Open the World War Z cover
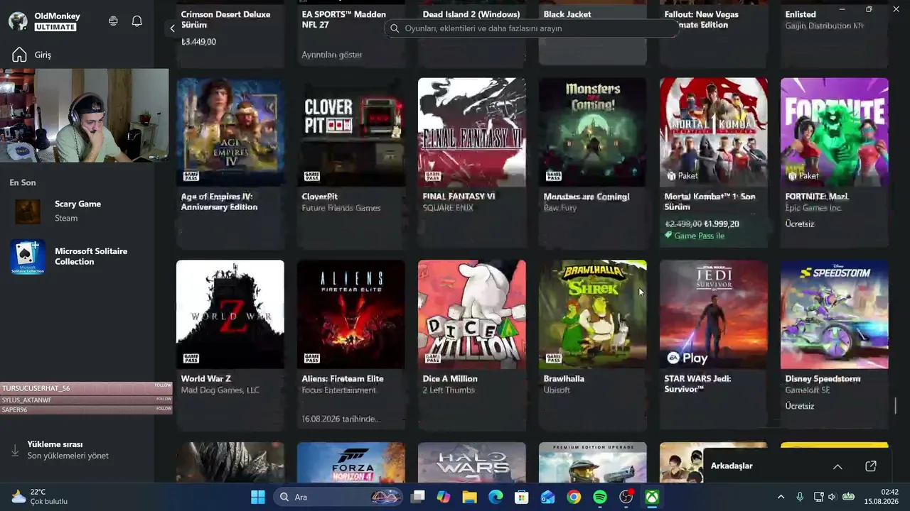The width and height of the screenshot is (910, 511). coord(230,314)
